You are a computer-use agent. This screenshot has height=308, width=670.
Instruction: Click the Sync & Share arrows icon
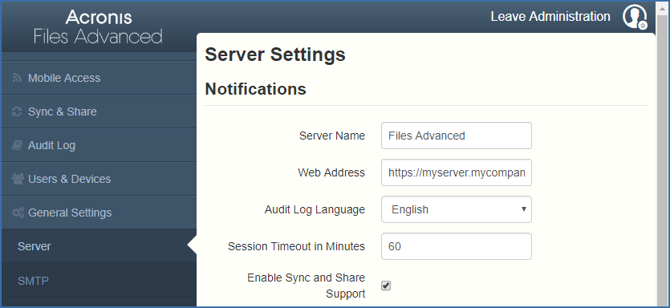pos(17,112)
